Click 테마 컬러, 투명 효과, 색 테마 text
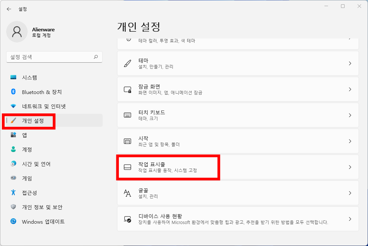The image size is (368, 246). pos(167,41)
